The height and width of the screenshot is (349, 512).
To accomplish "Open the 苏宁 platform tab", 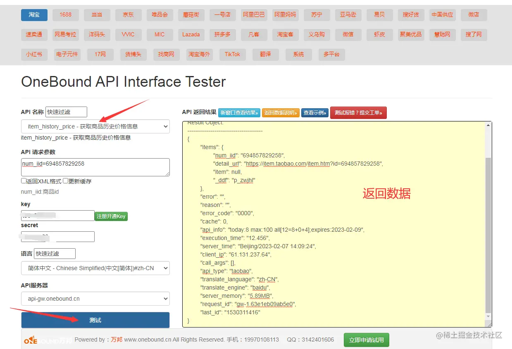I will pos(317,15).
